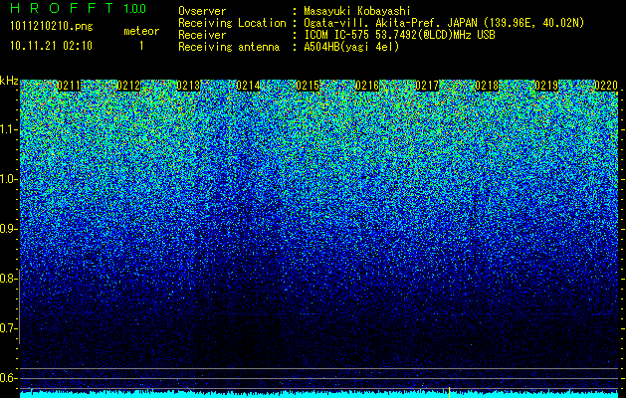Click the Ovserver field label
Viewport: 626px width, 398px height.
coord(202,11)
